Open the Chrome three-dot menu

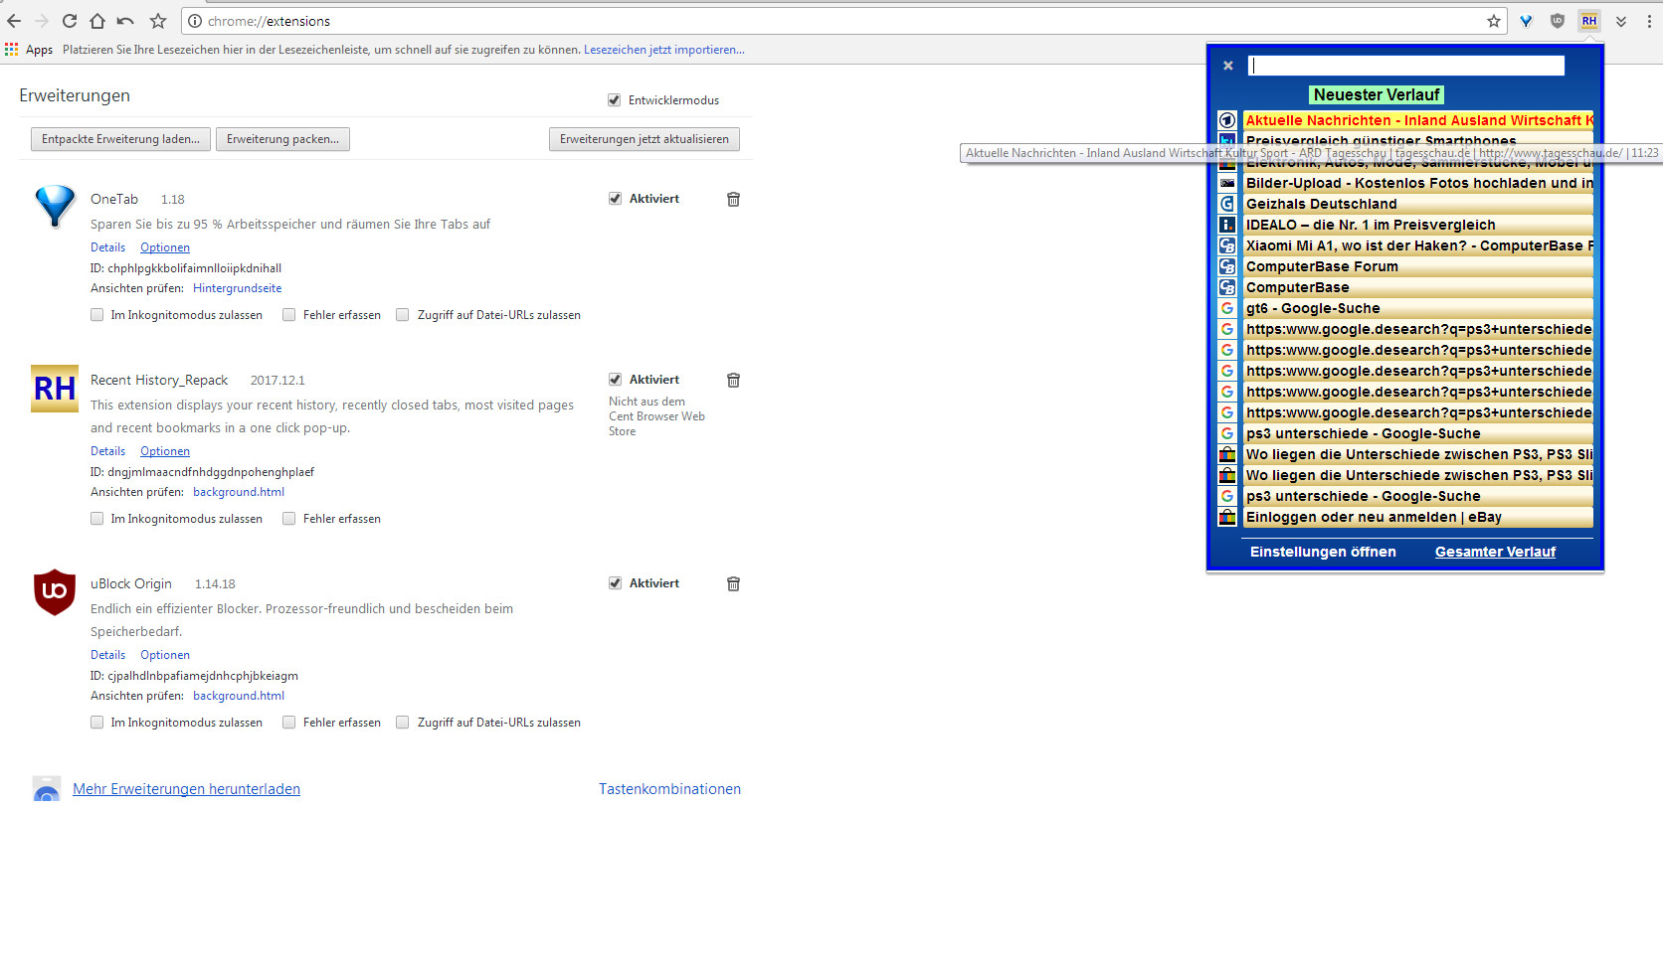(x=1649, y=21)
